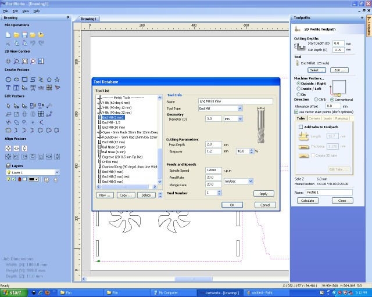Click the tool reorder arrows beside Delete
372x297 pixels.
tap(160, 195)
